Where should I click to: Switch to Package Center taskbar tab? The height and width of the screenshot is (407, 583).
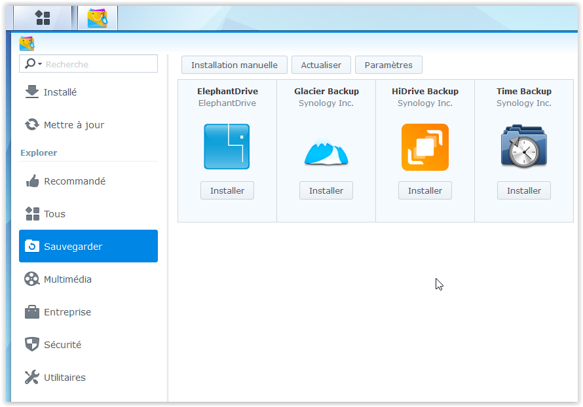(98, 18)
